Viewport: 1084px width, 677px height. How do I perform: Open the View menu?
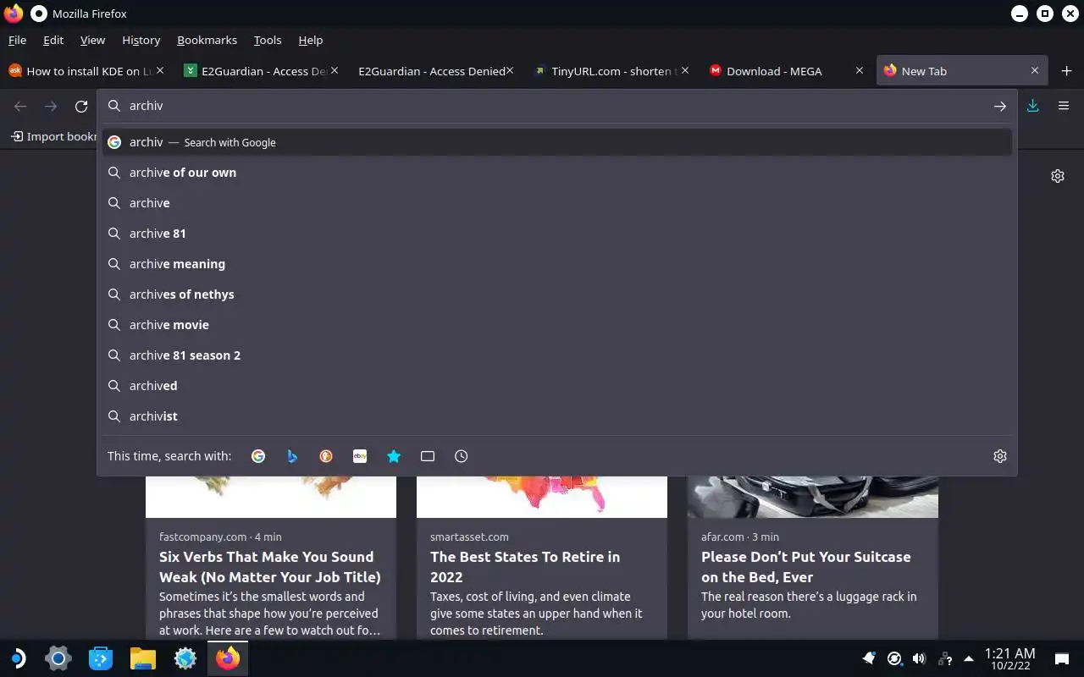coord(92,40)
